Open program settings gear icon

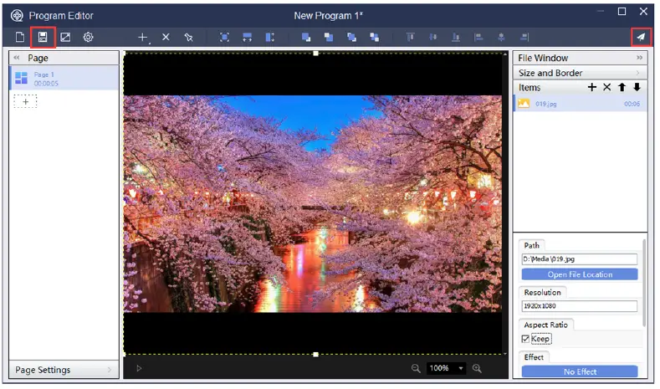[88, 37]
